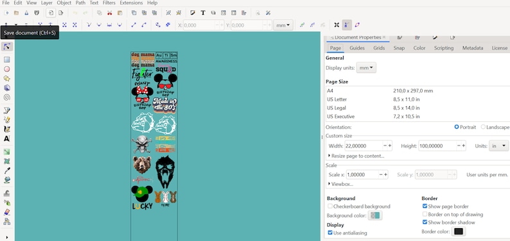Disable Use antialiasing checkbox

click(330, 233)
